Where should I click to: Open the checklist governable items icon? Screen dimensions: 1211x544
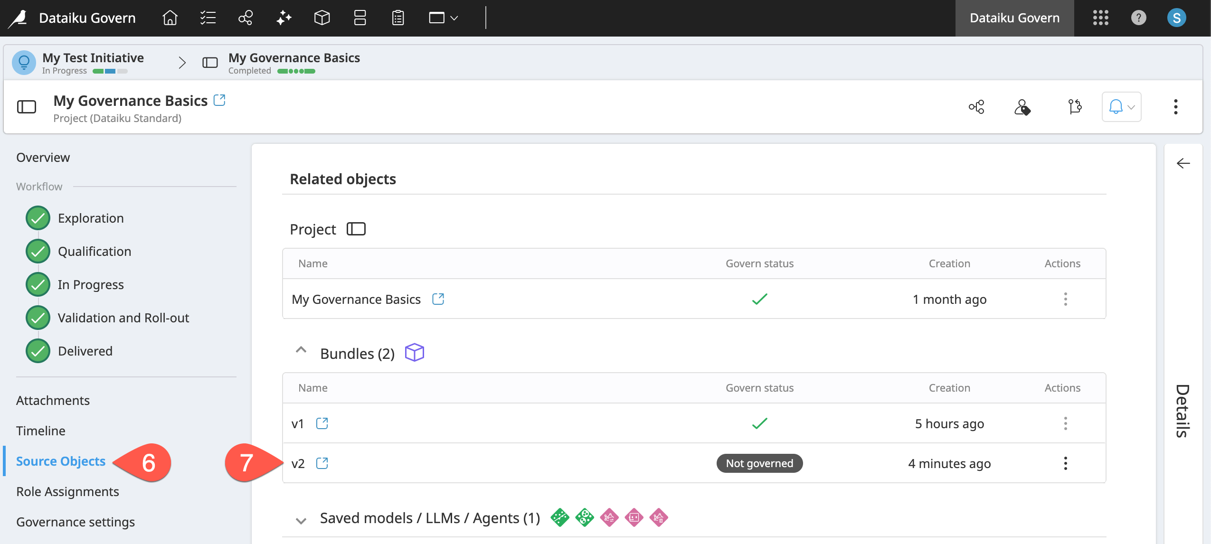point(208,18)
